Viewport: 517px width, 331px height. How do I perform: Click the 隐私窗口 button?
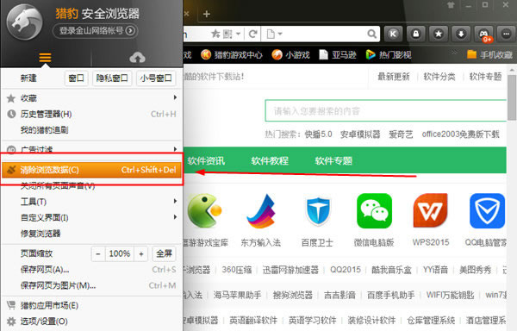click(112, 78)
